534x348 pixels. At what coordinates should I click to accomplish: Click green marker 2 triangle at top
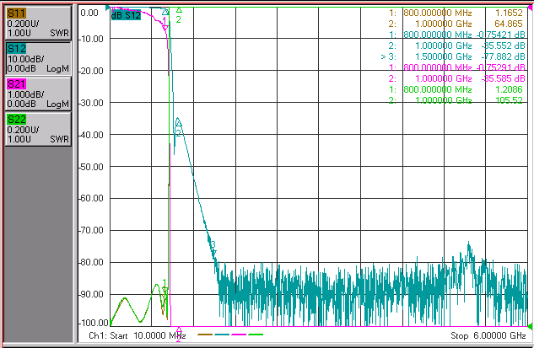pos(179,10)
